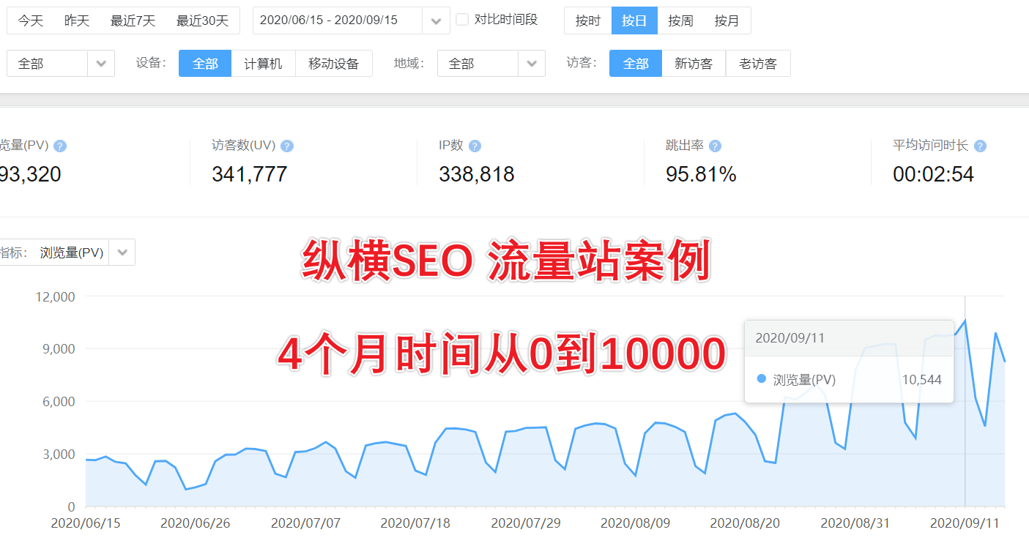Switch to the 按周 weekly view tab
This screenshot has height=546, width=1029.
pyautogui.click(x=680, y=20)
